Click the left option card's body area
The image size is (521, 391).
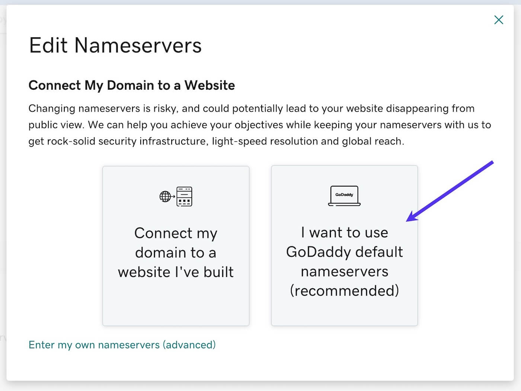[176, 246]
